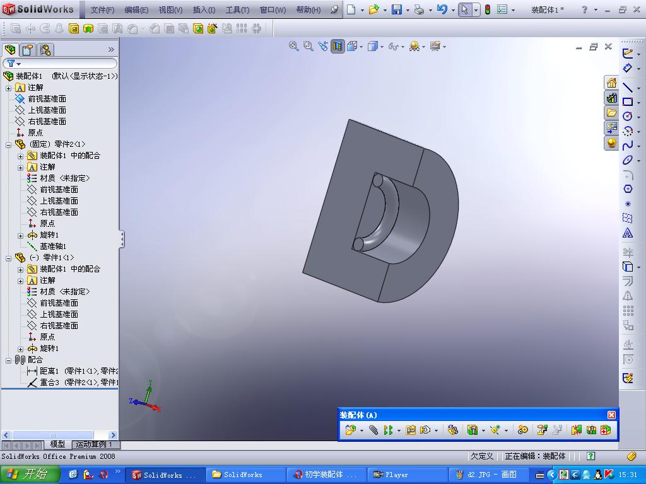The width and height of the screenshot is (646, 484).
Task: Click the Zoom to Area magnifier icon
Action: (308, 47)
